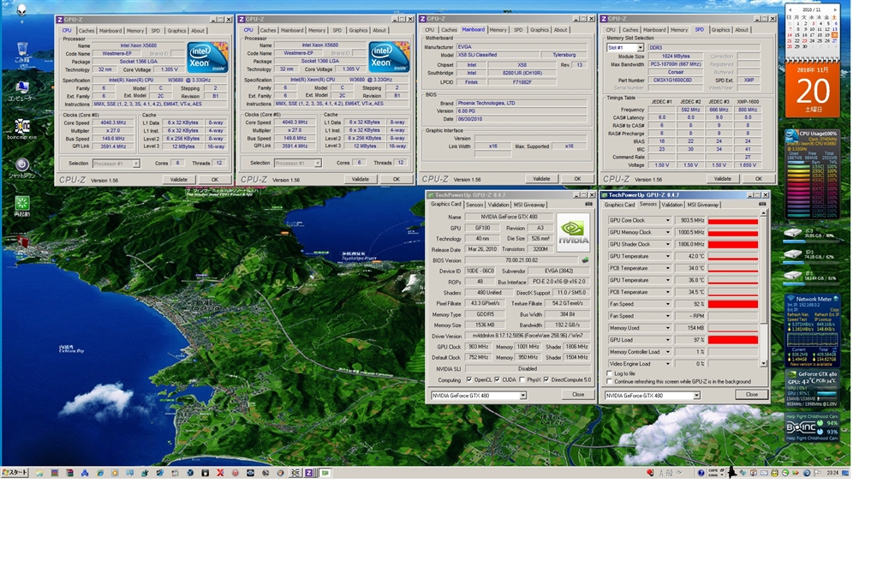Open the GPU Load sensor dropdown

pyautogui.click(x=667, y=340)
